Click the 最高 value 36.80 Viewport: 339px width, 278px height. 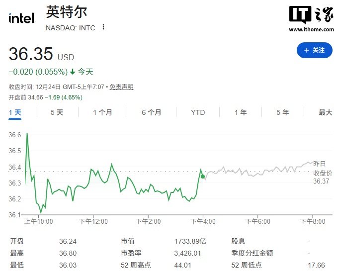(x=68, y=253)
